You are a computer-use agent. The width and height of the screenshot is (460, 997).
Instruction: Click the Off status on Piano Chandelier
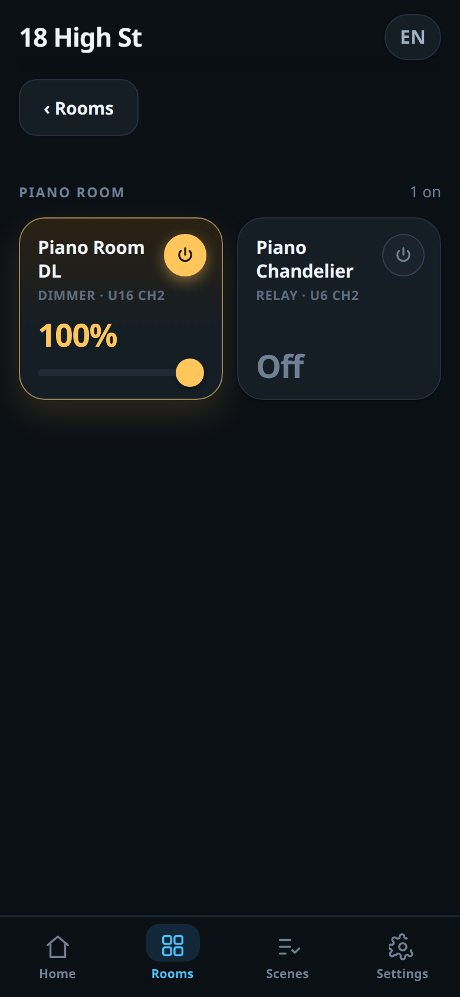(x=281, y=366)
